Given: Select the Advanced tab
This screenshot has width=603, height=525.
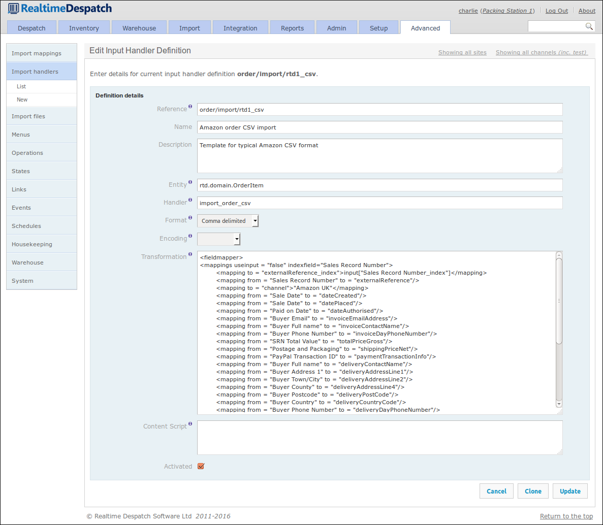Looking at the screenshot, I should [425, 28].
